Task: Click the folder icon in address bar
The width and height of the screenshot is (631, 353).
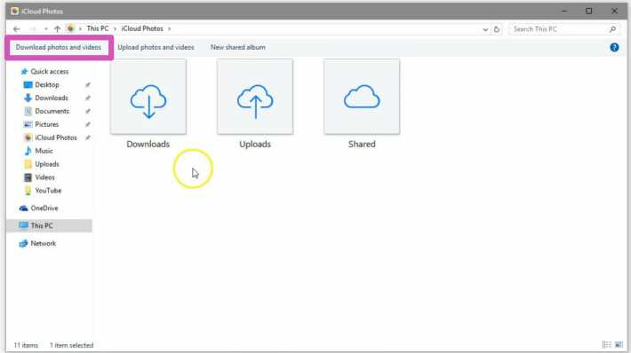Action: click(70, 28)
